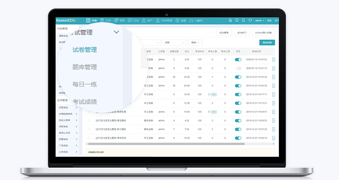Click the edit icon in the 18:07:56 row

click(x=273, y=60)
